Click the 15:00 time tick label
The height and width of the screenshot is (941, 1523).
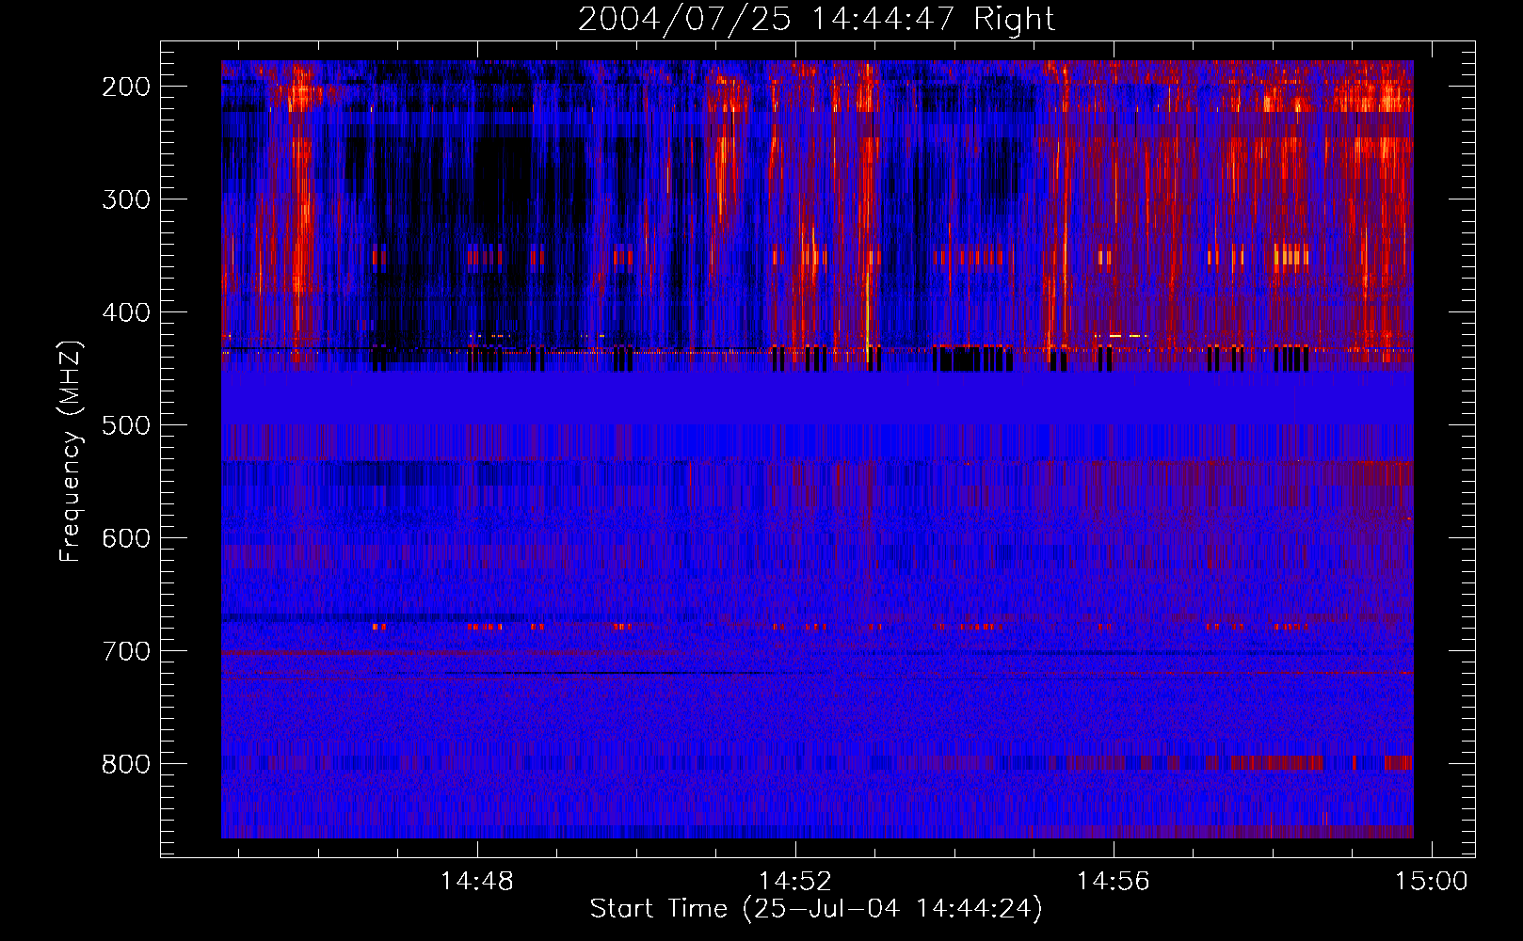pos(1432,881)
